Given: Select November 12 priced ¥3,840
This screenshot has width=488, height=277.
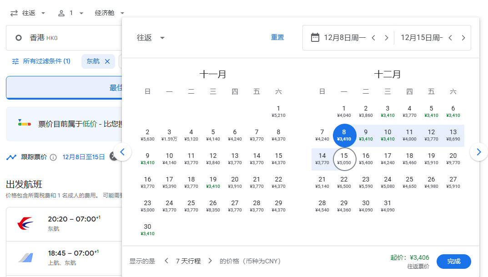Looking at the screenshot, I should click(213, 159).
